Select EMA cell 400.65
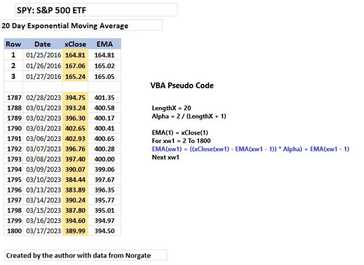The height and width of the screenshot is (265, 364). 105,138
